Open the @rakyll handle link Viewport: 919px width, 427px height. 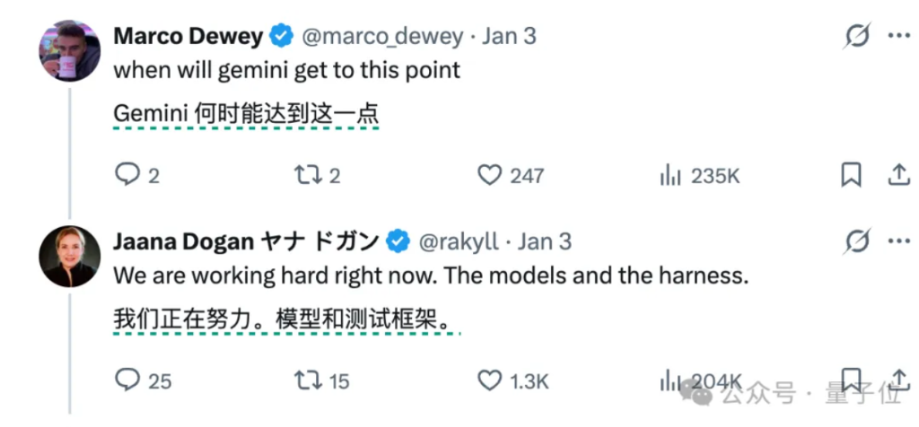(458, 242)
